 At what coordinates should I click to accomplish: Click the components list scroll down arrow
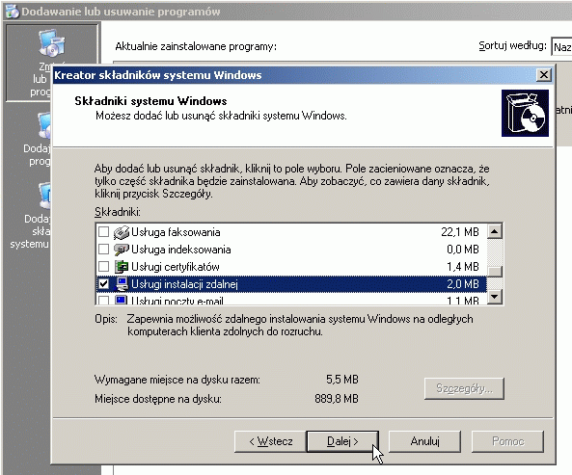point(495,297)
